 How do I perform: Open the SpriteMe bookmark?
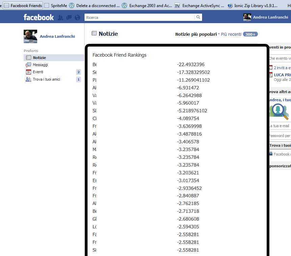56,5
